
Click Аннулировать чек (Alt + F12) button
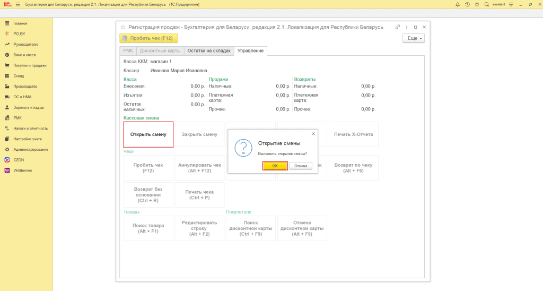pos(199,168)
